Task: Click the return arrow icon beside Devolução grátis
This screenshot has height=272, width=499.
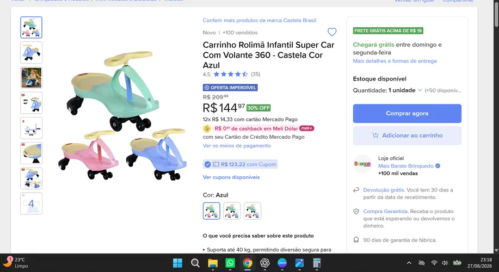Action: click(x=356, y=190)
